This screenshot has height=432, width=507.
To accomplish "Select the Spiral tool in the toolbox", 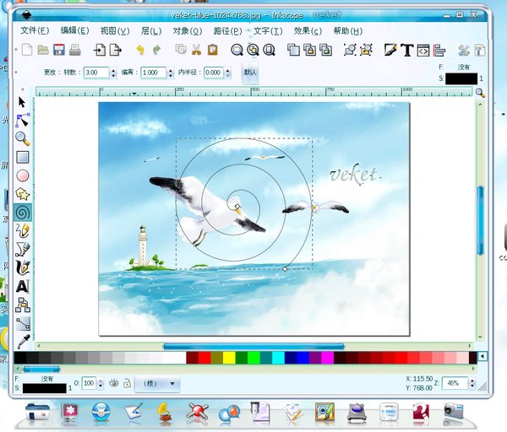I will [23, 212].
